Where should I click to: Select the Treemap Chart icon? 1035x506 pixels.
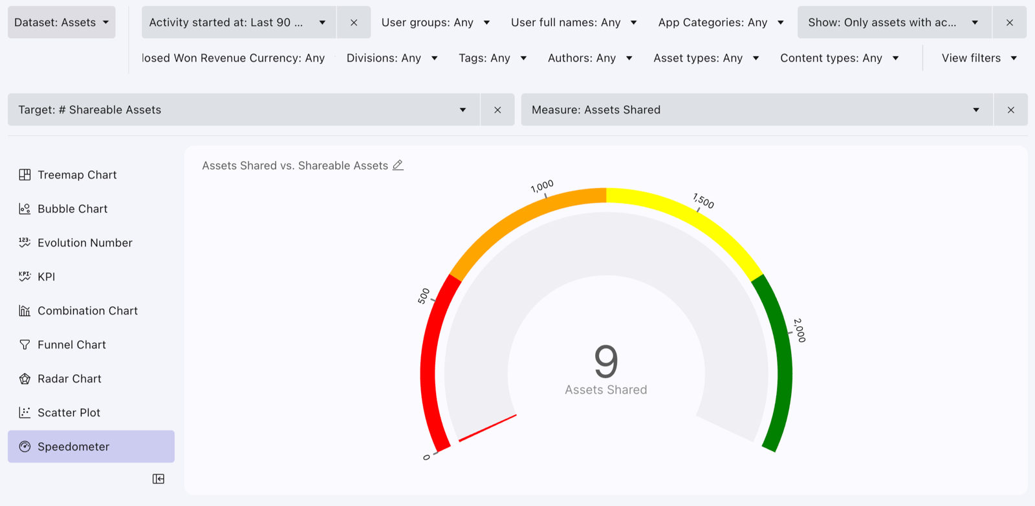25,174
